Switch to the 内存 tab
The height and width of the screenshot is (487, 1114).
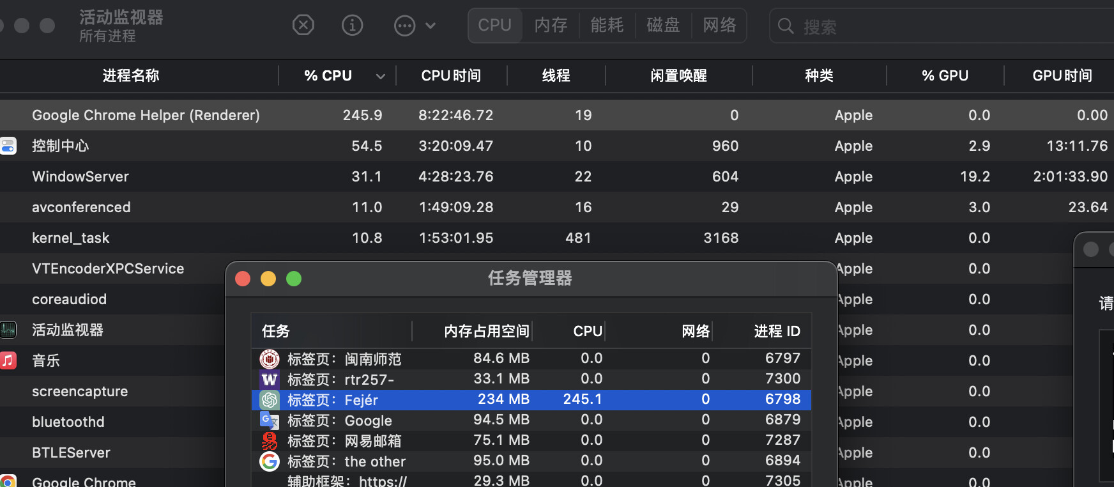tap(551, 26)
